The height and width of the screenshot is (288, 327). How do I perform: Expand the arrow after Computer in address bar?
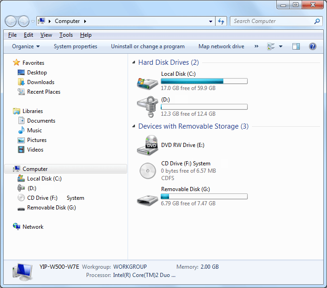point(85,21)
